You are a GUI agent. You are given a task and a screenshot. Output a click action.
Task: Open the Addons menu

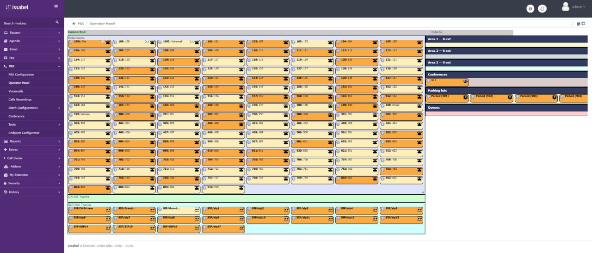pos(32,167)
